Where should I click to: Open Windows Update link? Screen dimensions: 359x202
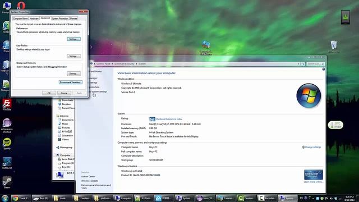[90, 181]
